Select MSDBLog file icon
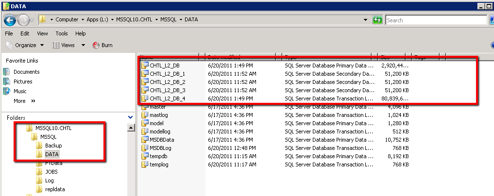494x196 pixels. coord(145,148)
